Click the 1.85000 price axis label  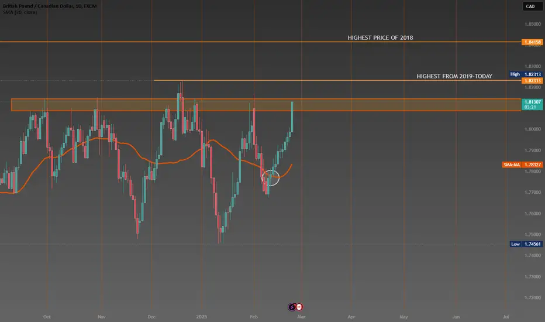(x=533, y=25)
